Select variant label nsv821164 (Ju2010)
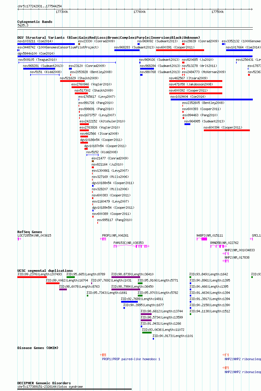Screen dimensions: 261x391 coord(107,164)
